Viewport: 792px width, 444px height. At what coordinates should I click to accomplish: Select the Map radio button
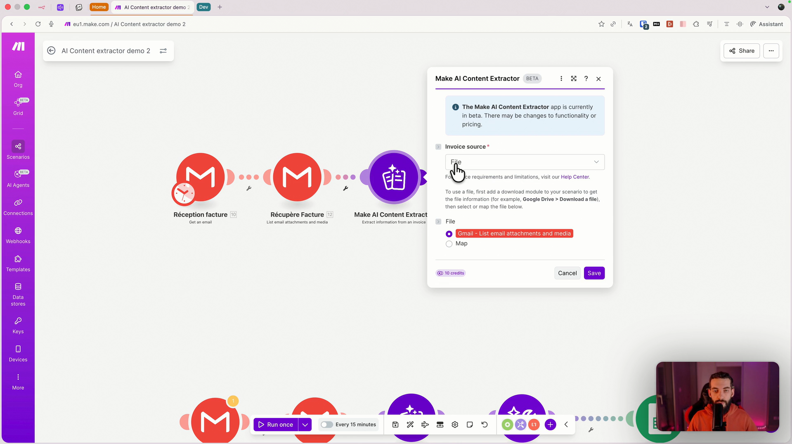pyautogui.click(x=449, y=244)
